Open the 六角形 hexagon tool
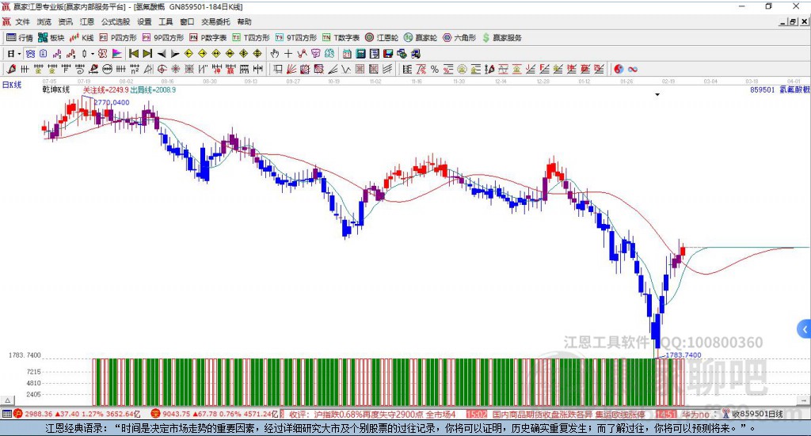 (459, 37)
